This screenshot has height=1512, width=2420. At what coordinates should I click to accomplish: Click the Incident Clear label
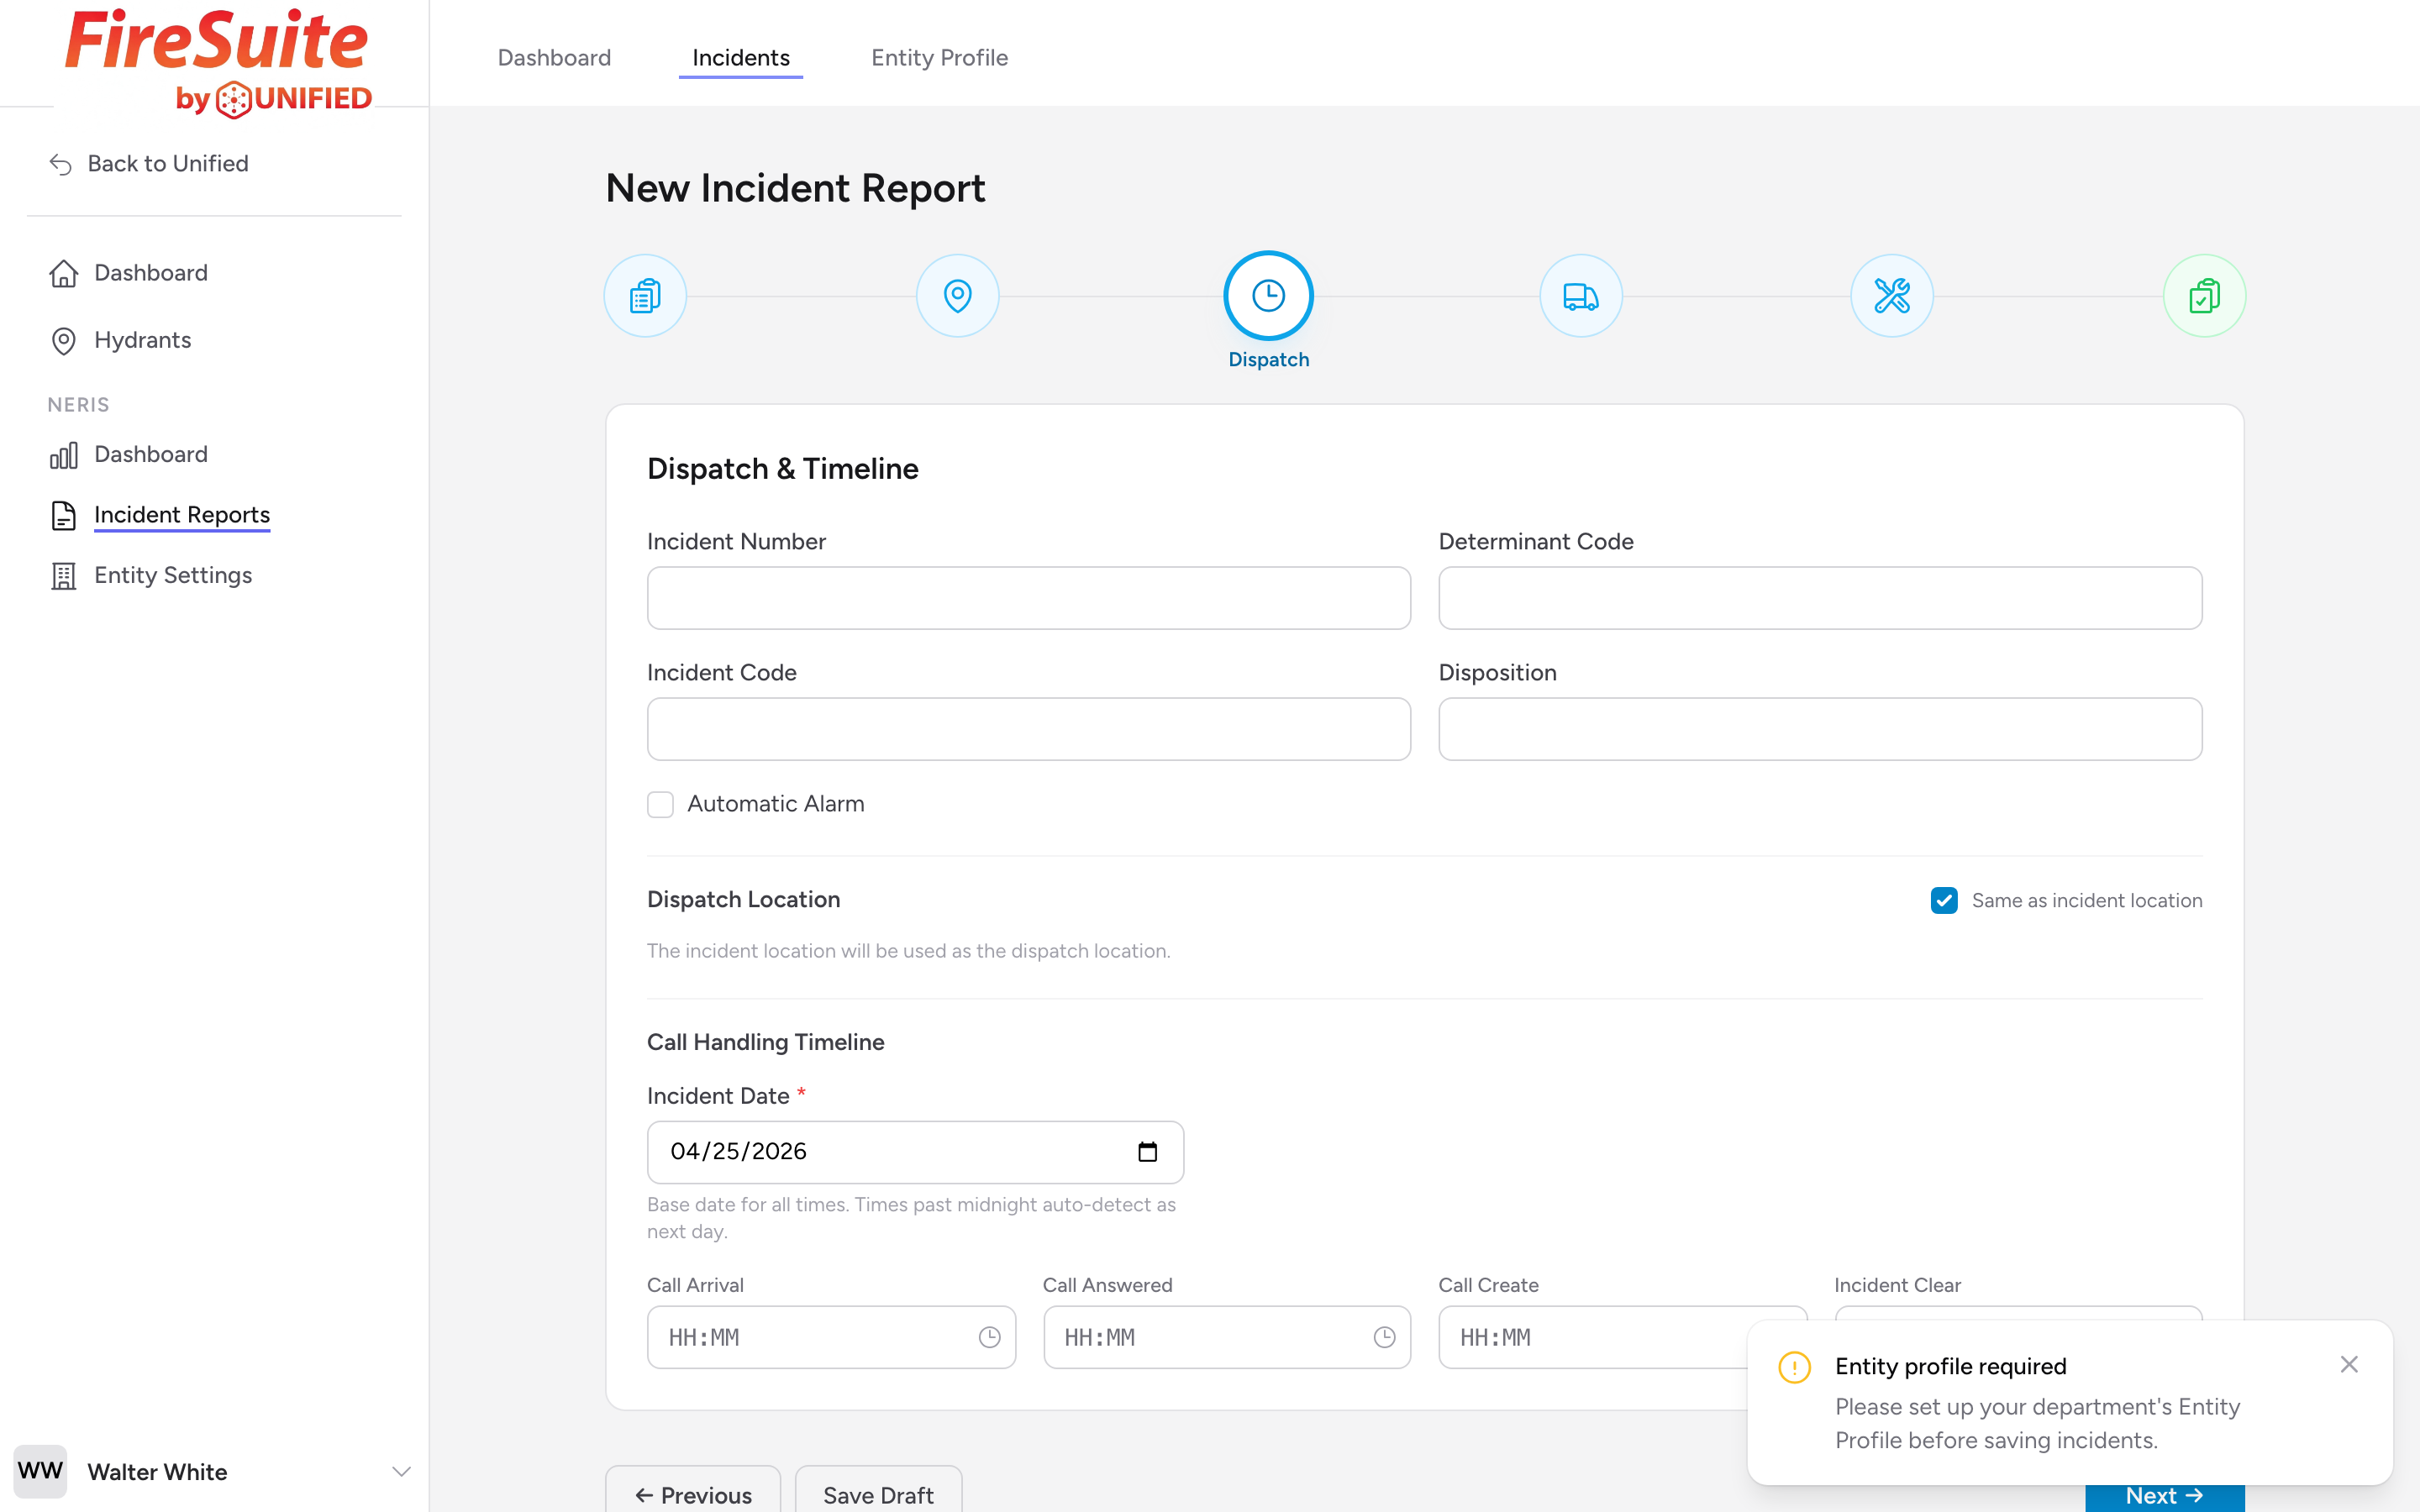click(x=1897, y=1285)
